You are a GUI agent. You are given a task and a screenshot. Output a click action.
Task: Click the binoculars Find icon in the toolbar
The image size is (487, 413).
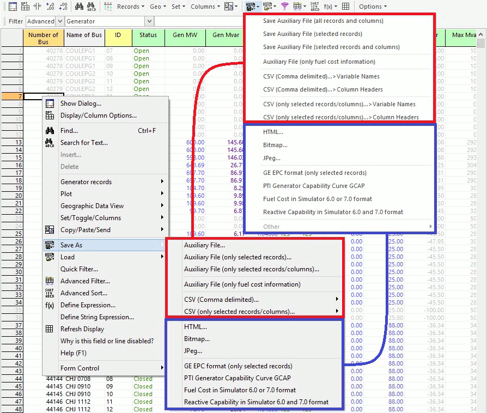coord(79,6)
